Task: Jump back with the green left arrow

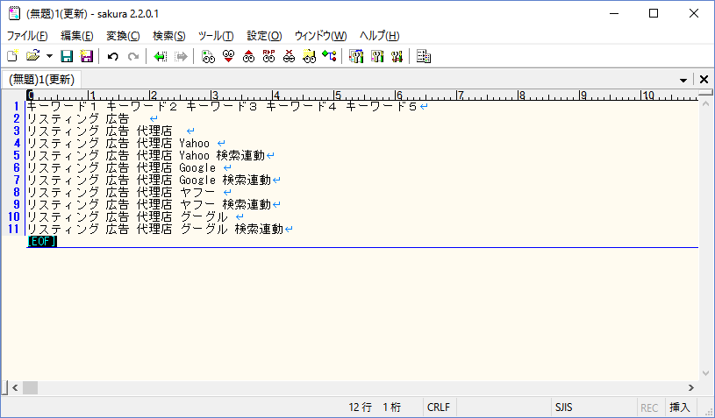Action: pyautogui.click(x=161, y=56)
